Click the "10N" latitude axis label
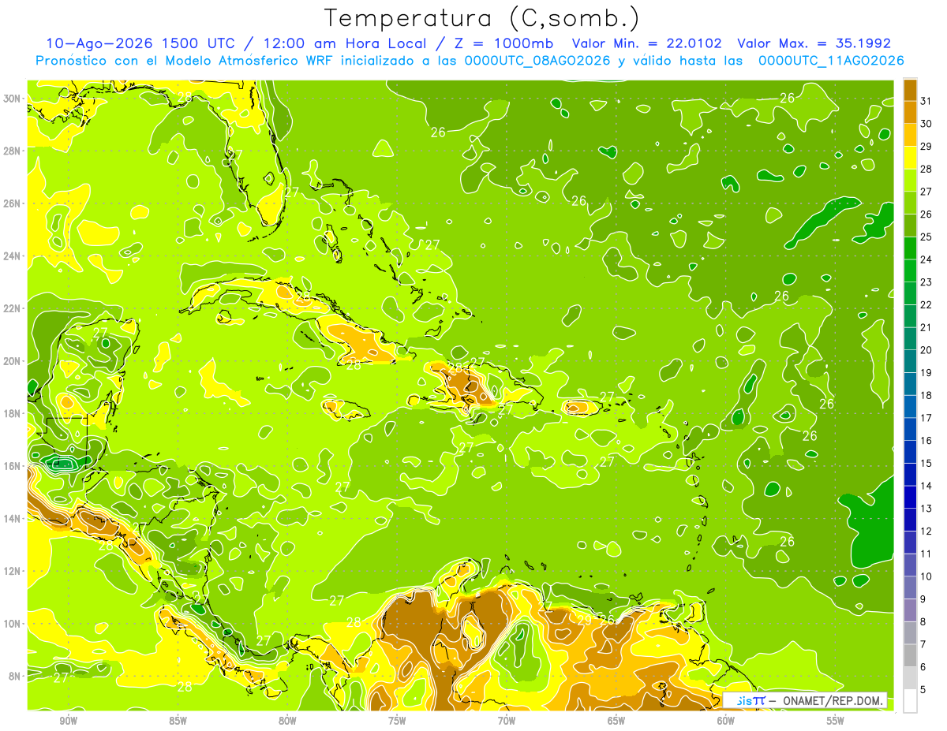 [x=13, y=624]
